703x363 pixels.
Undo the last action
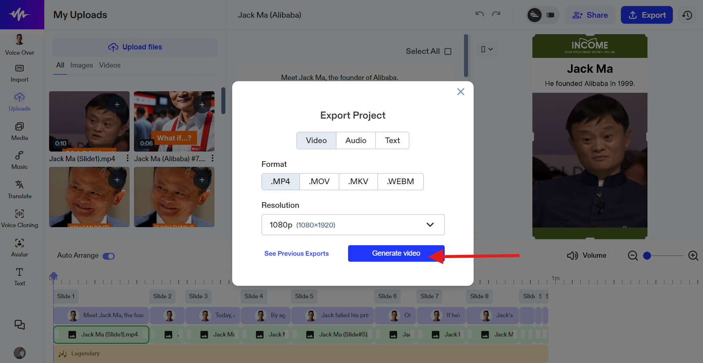[480, 14]
